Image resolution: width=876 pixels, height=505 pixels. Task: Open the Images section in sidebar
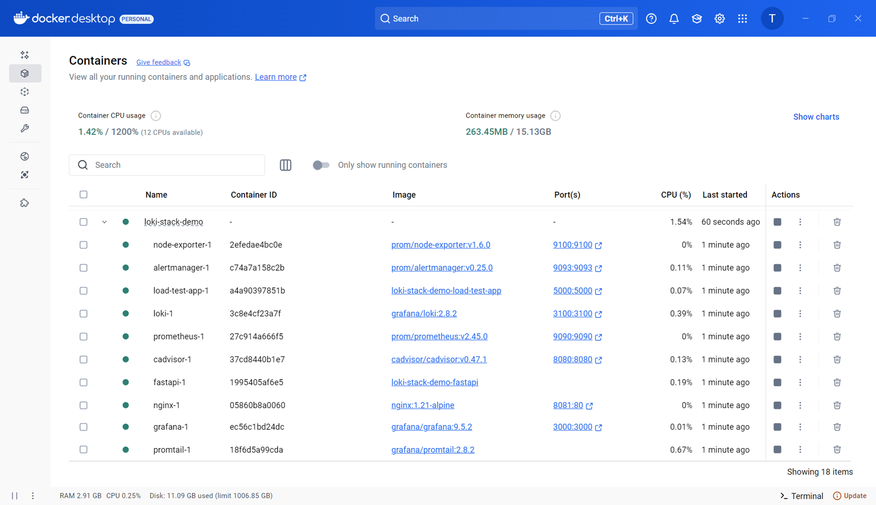pyautogui.click(x=25, y=92)
